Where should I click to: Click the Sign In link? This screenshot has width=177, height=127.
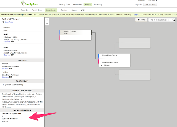pyautogui.click(x=139, y=4)
